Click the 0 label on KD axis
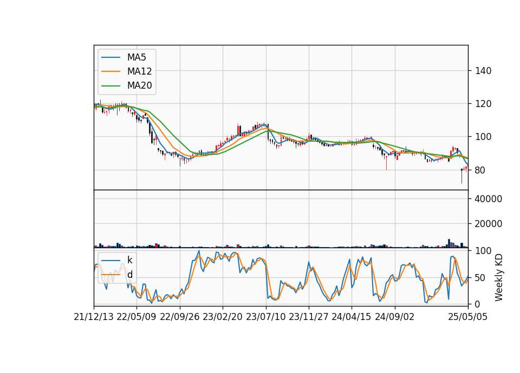 click(x=478, y=304)
